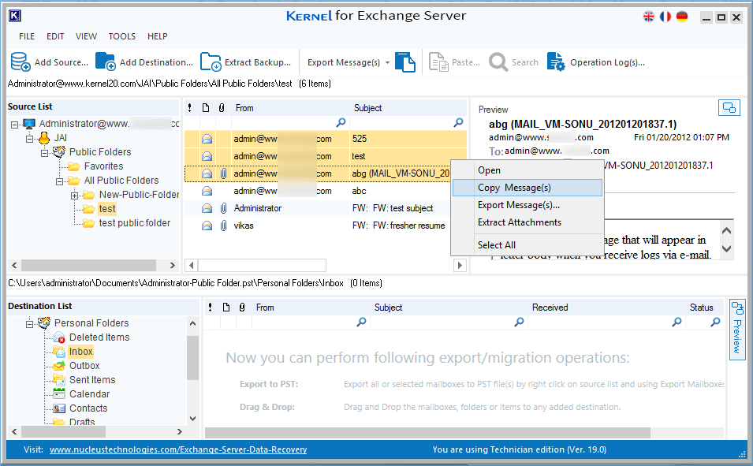Click Destination List vertical scrollbar down arrow
The image size is (753, 466).
coord(192,419)
